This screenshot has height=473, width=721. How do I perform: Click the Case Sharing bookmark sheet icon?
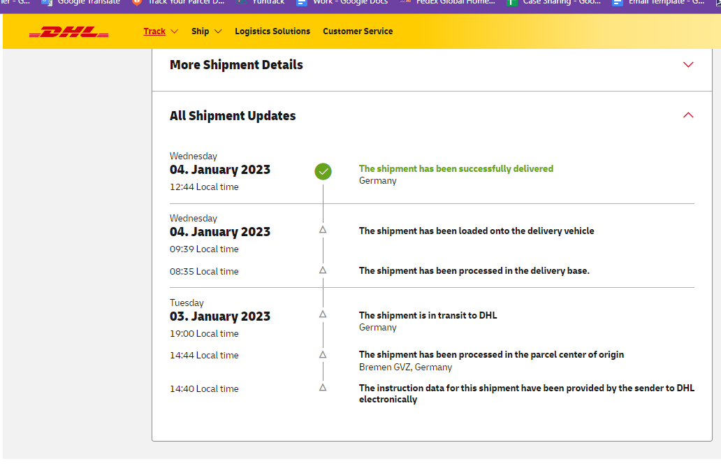[x=511, y=3]
